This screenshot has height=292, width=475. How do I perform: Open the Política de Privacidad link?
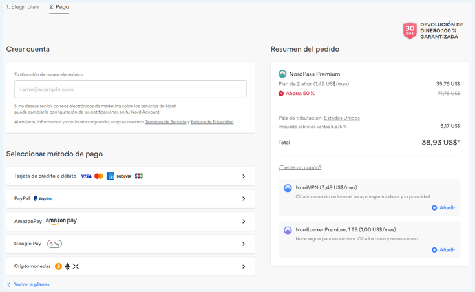212,121
